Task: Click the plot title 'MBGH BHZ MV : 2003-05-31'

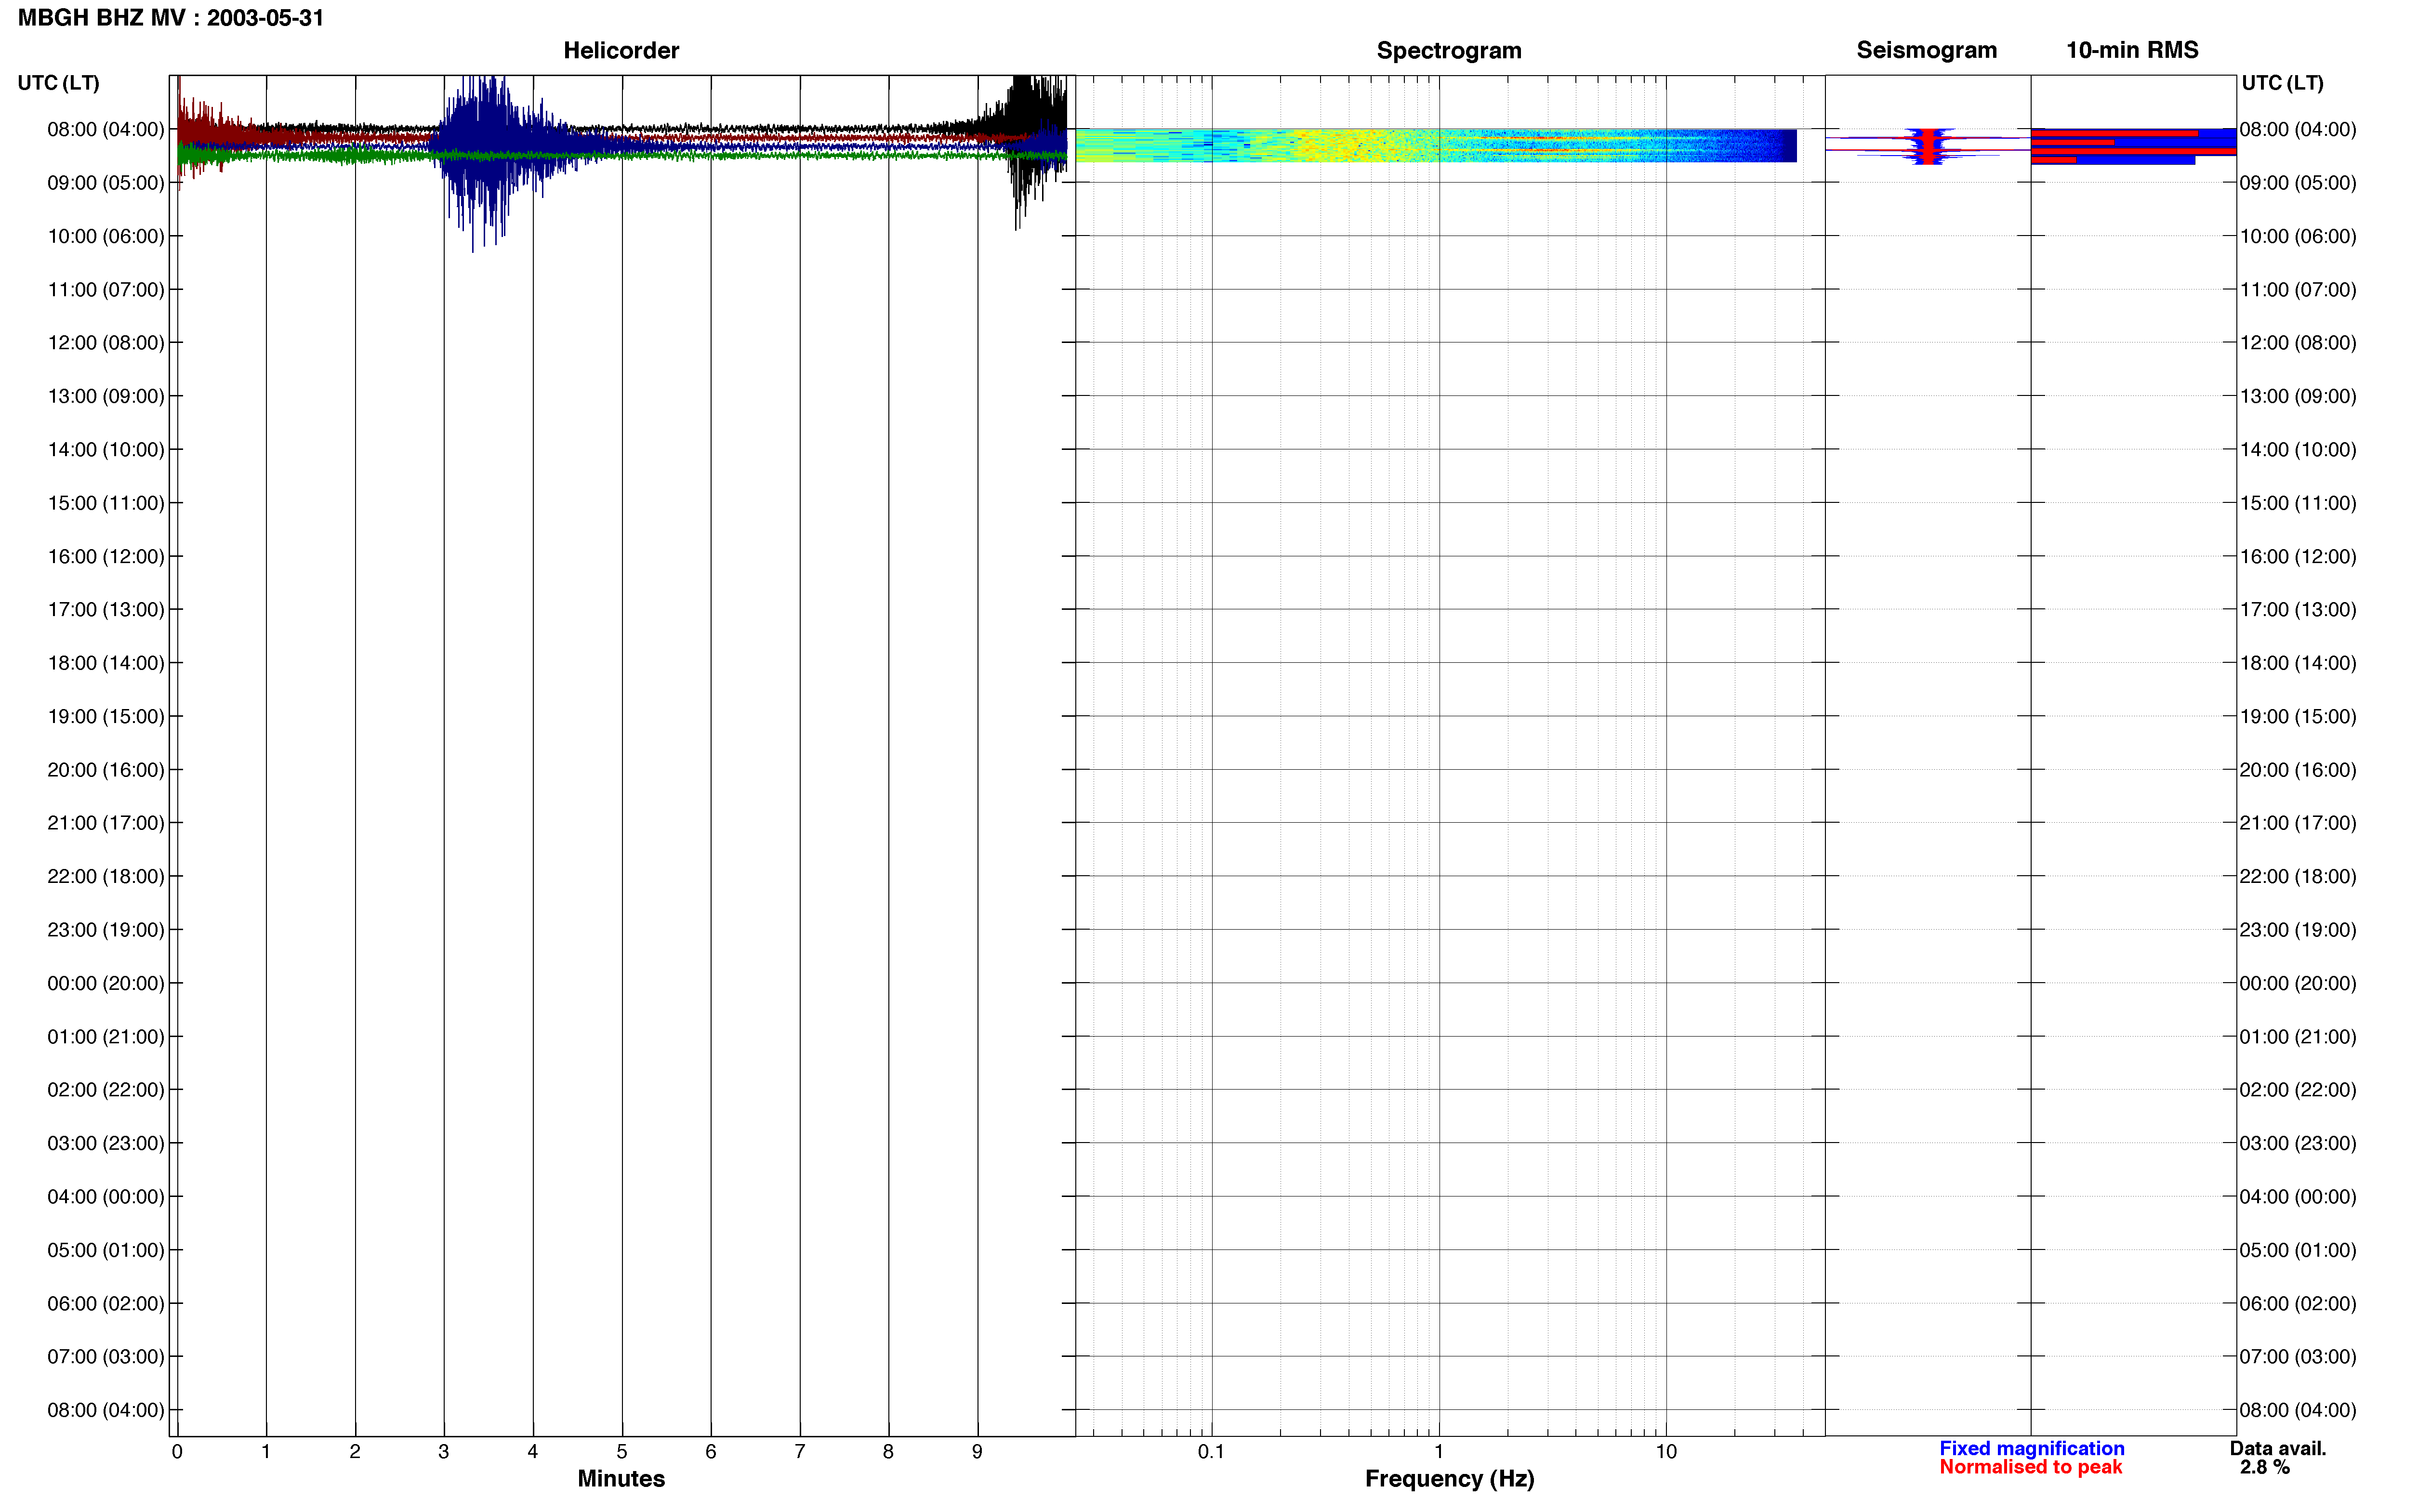Action: pos(171,18)
